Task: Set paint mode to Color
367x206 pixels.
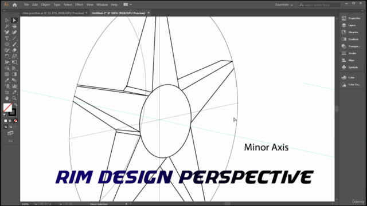Action: point(6,121)
